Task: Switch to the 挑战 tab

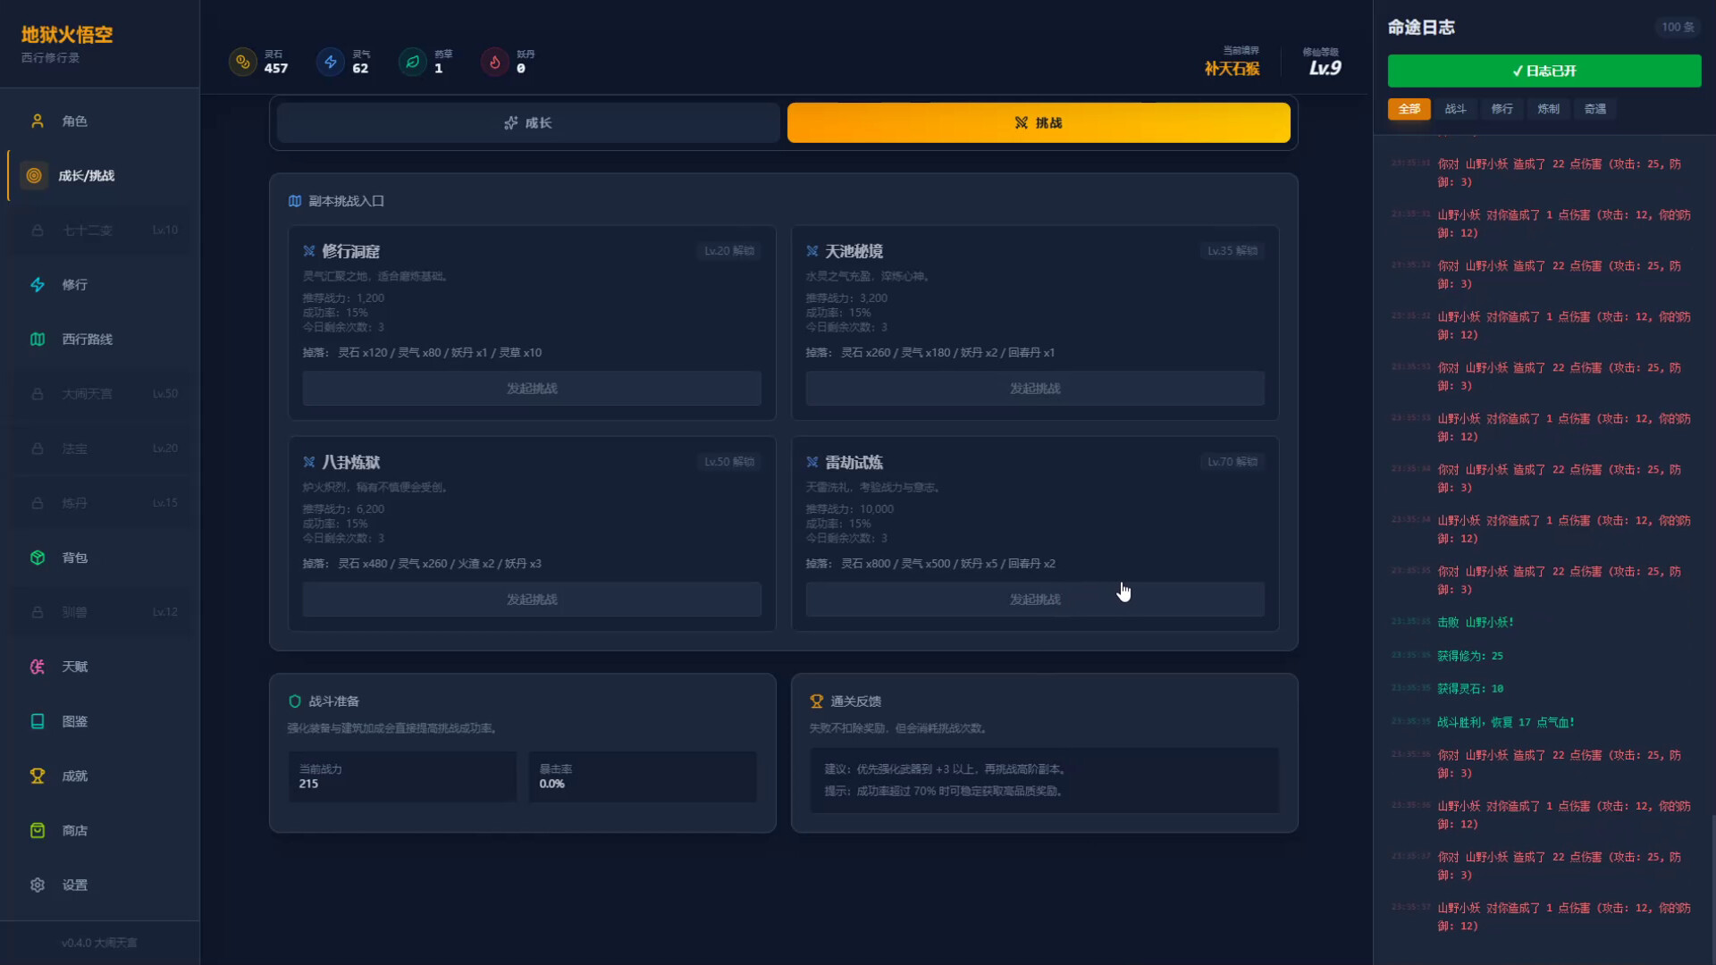Action: pos(1039,122)
